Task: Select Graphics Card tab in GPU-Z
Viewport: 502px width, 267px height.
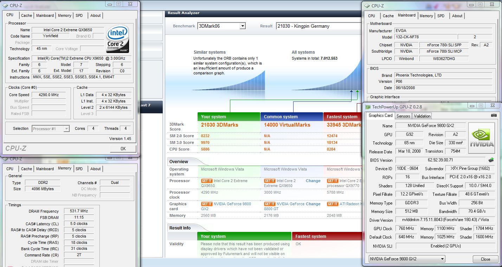Action: coord(380,115)
